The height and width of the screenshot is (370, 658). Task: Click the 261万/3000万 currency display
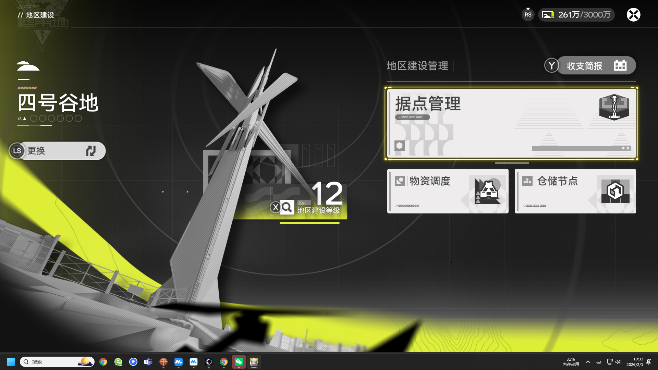[x=584, y=15]
